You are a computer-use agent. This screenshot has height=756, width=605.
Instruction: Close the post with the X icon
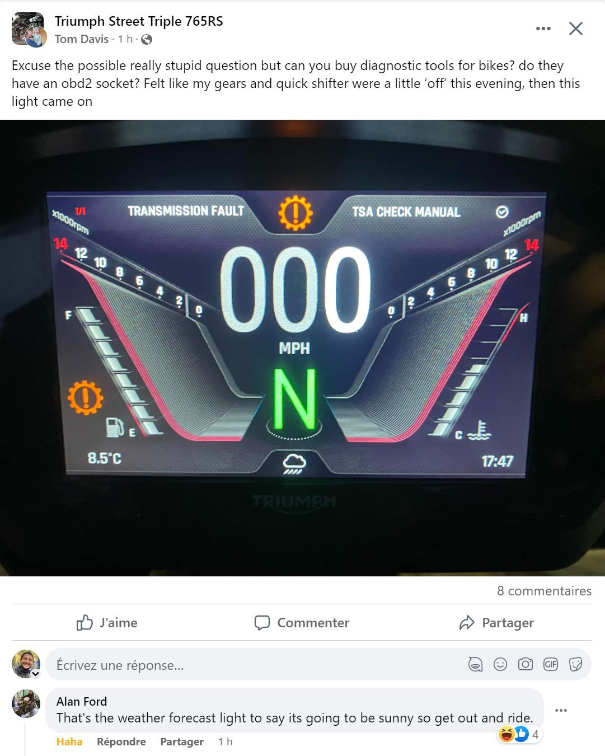[x=576, y=29]
